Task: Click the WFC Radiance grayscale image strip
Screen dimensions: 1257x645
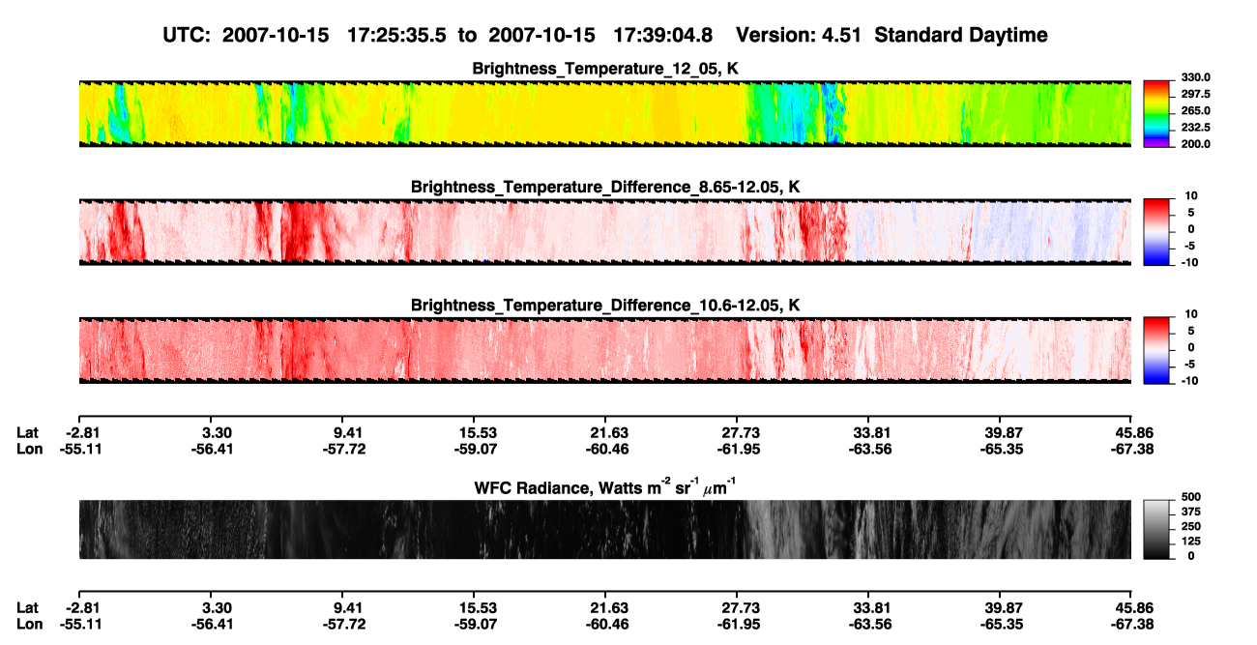Action: pos(604,529)
